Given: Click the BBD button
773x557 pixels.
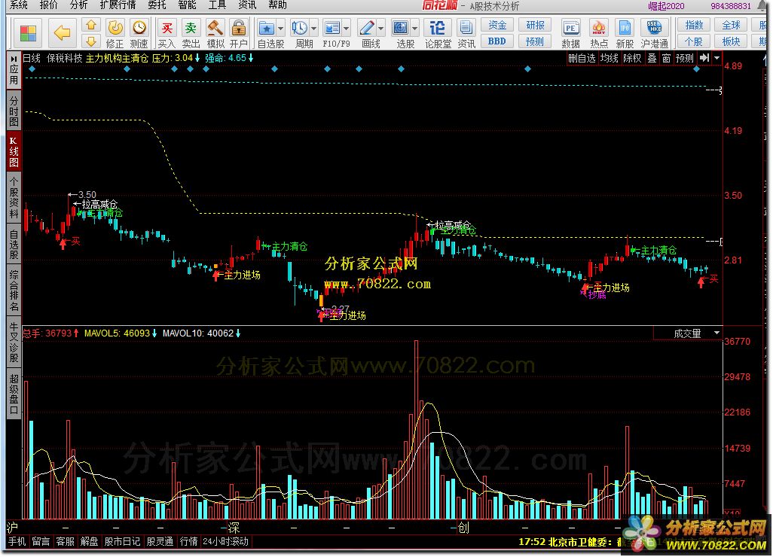Looking at the screenshot, I should 497,41.
